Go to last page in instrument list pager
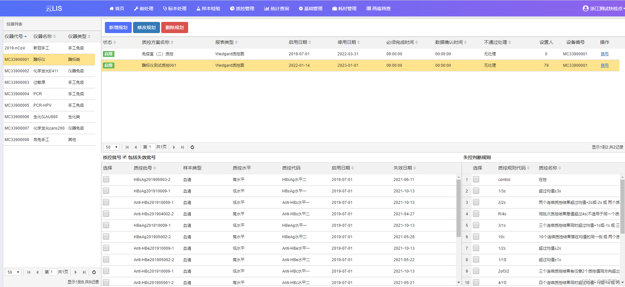This screenshot has height=287, width=625. (x=84, y=272)
